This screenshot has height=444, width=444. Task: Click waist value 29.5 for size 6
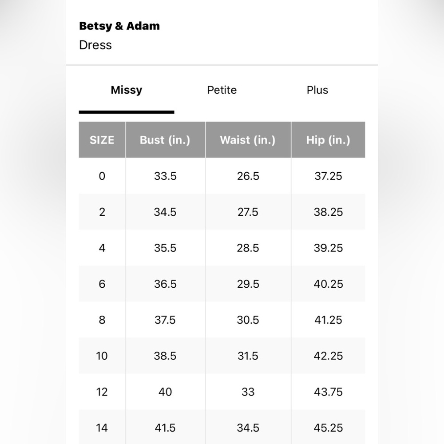(x=248, y=284)
